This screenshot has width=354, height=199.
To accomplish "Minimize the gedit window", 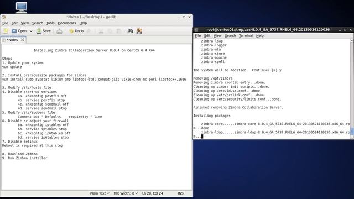I will click(x=179, y=17).
